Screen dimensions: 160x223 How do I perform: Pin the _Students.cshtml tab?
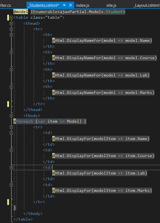pos(64,5)
